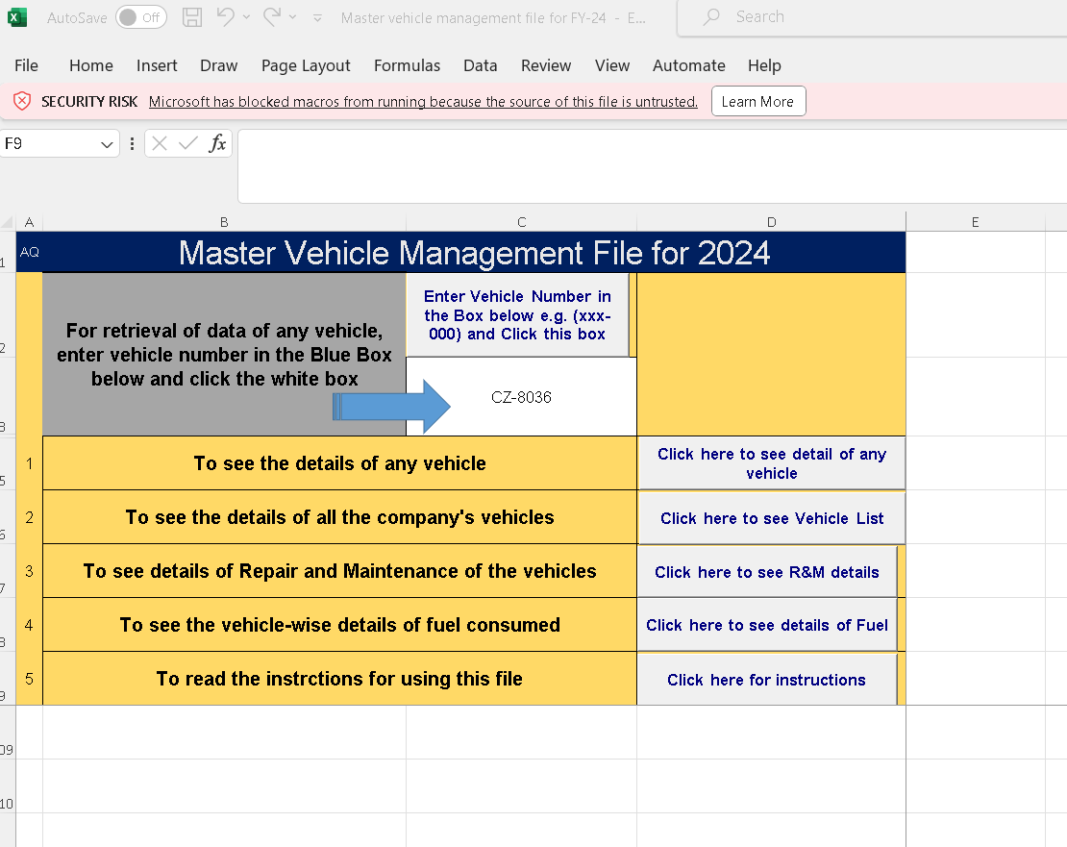Expand the Undo history dropdown
The height and width of the screenshot is (847, 1067).
point(246,17)
